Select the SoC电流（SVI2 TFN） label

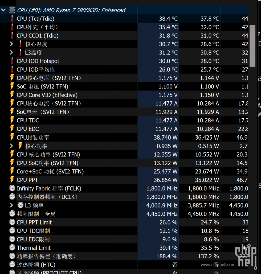click(x=43, y=112)
